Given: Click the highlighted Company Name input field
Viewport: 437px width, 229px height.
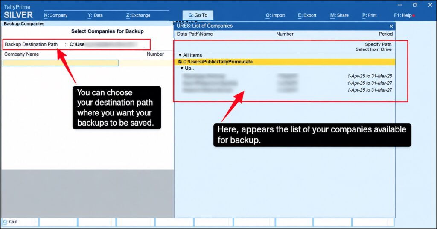Looking at the screenshot, I should [61, 63].
